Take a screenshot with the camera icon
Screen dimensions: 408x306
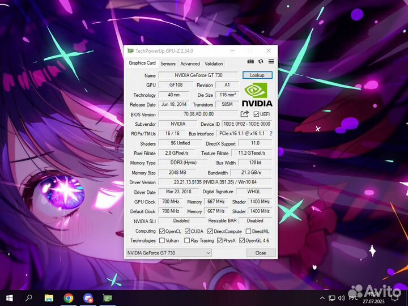tap(250, 61)
